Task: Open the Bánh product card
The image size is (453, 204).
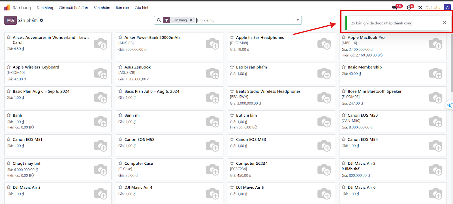Action: pyautogui.click(x=58, y=121)
